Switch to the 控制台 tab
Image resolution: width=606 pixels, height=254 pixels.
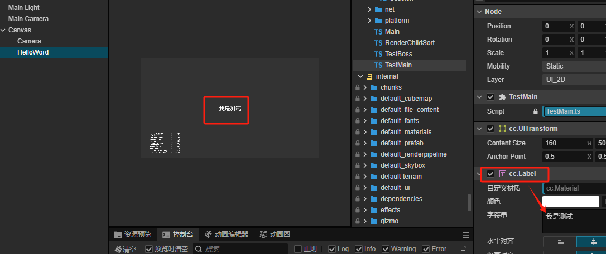point(178,235)
